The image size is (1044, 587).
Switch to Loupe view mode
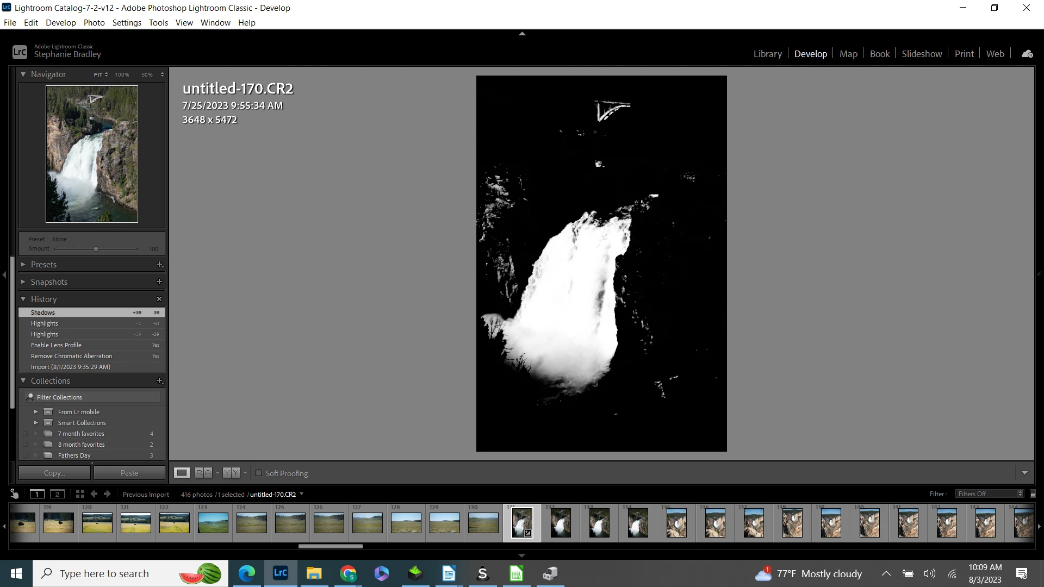182,473
